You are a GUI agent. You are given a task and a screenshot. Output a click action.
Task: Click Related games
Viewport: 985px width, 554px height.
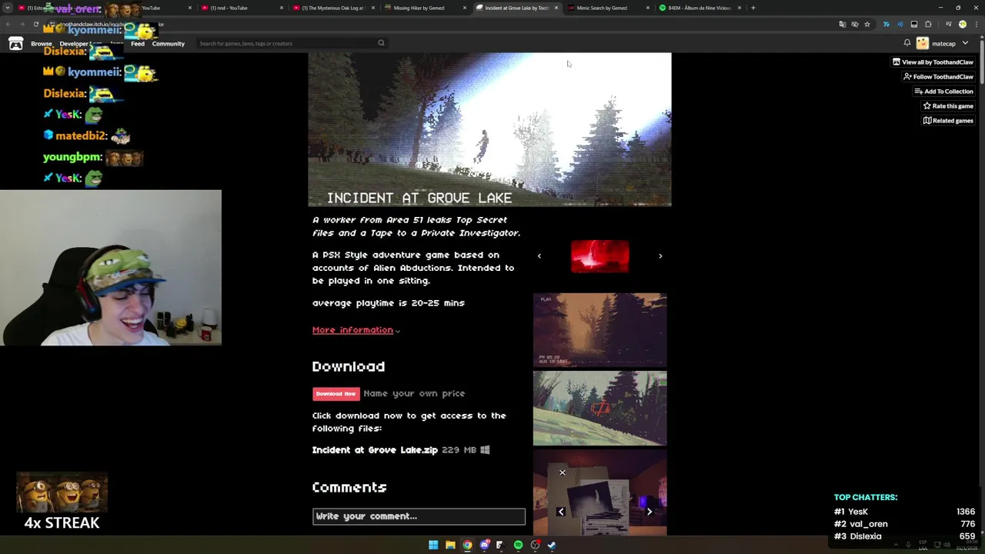point(948,121)
